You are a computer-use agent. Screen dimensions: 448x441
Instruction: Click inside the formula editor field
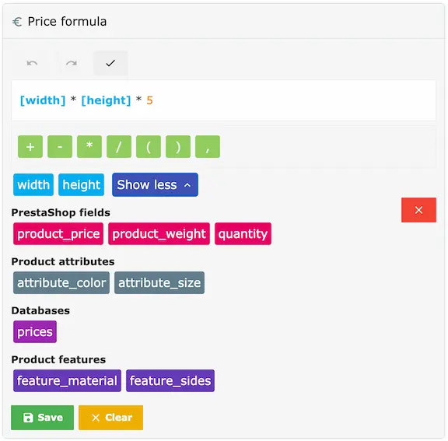[x=224, y=100]
